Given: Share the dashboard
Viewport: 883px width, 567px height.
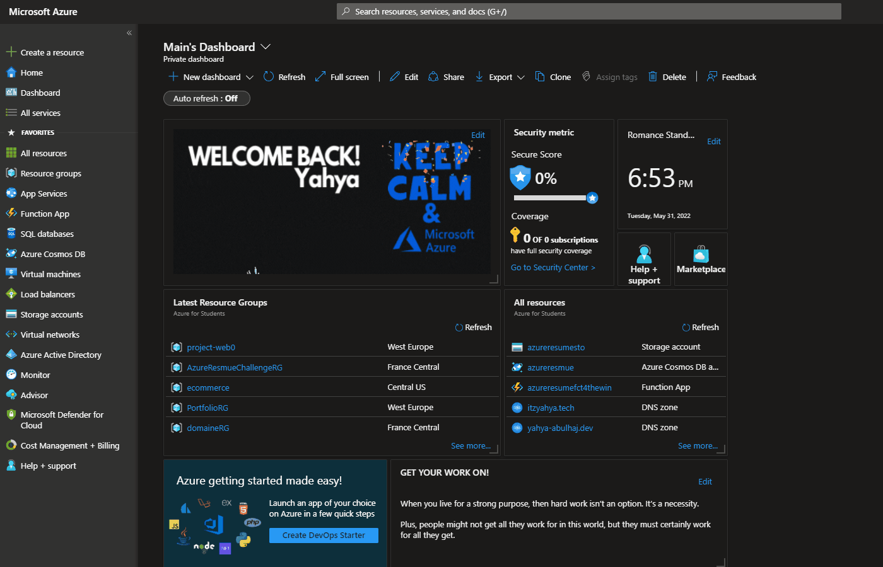Looking at the screenshot, I should [446, 77].
